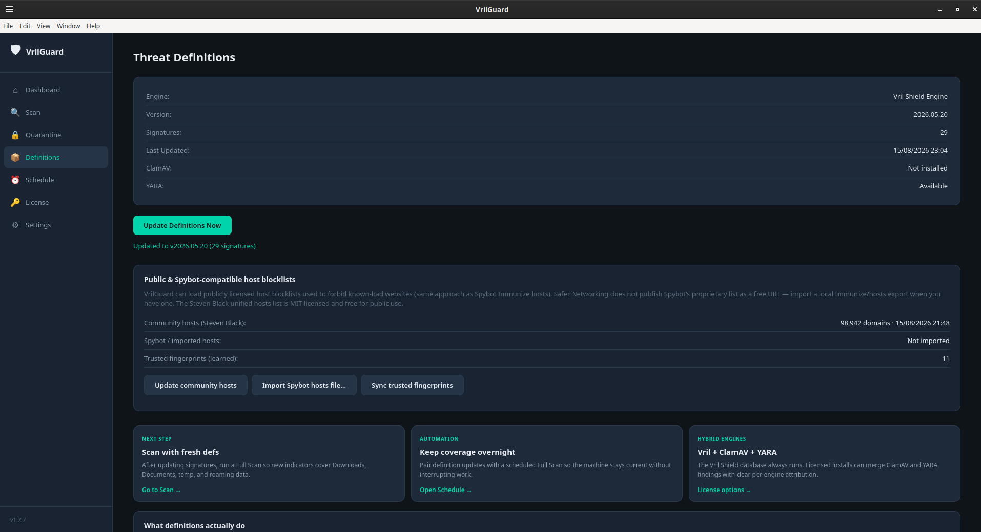Click the Vril Shield Engine value
981x532 pixels.
click(920, 96)
